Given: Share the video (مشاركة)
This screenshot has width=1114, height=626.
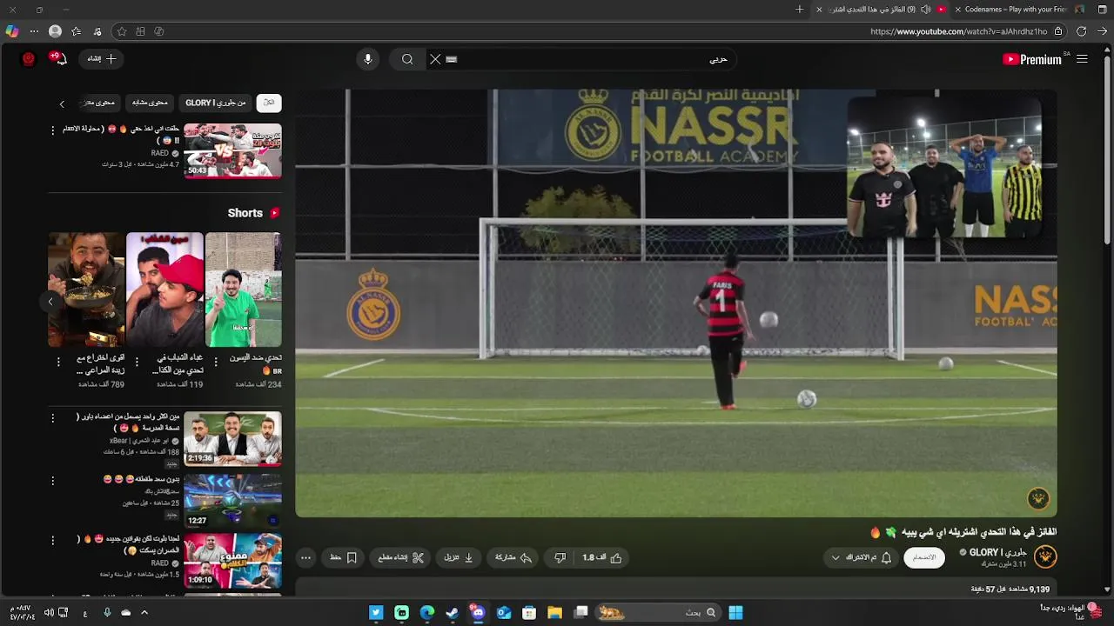Looking at the screenshot, I should point(513,557).
